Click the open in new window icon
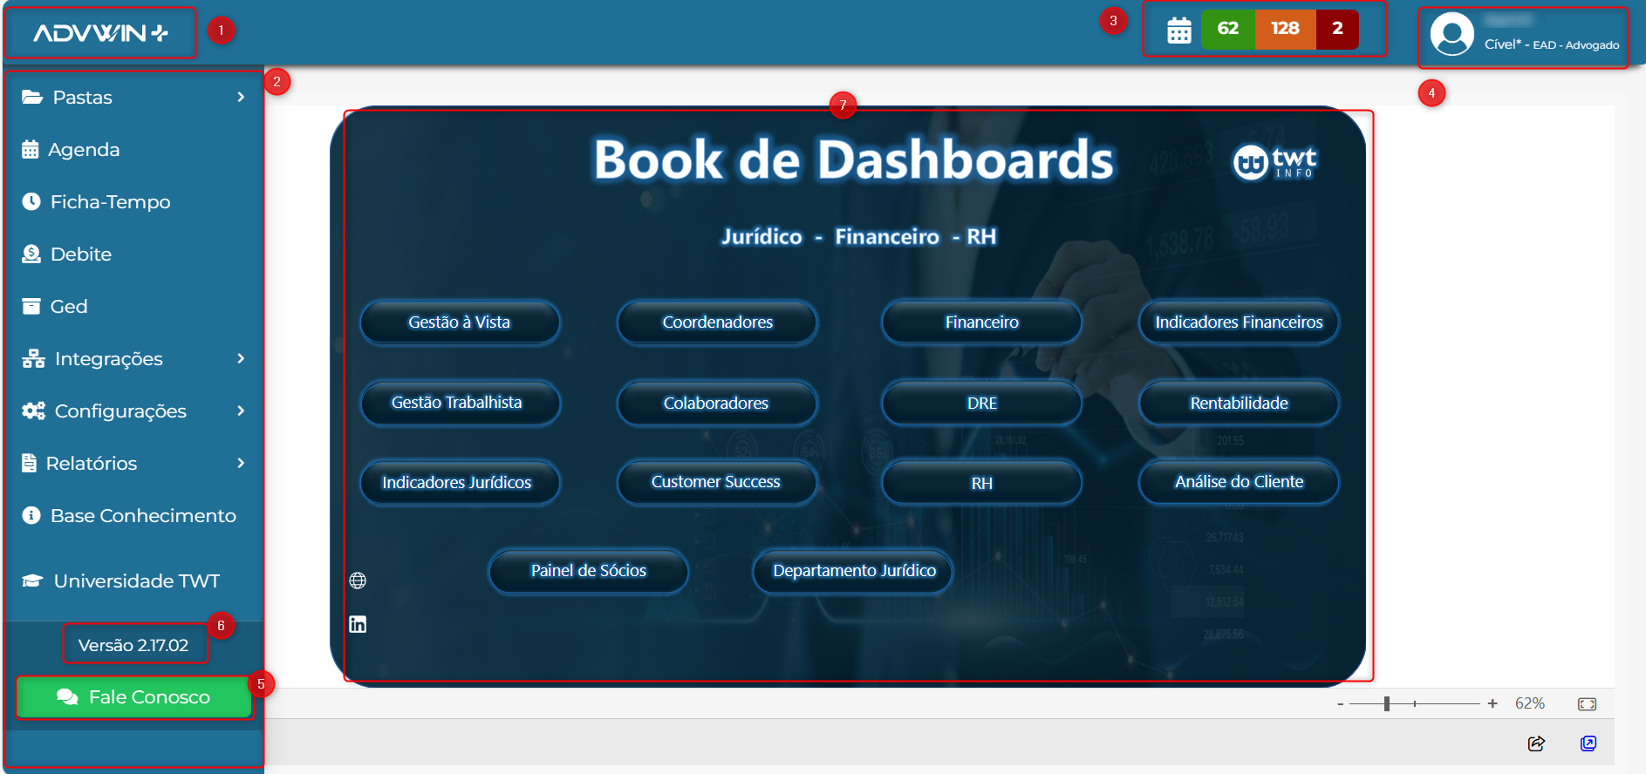Viewport: 1646px width, 774px height. pyautogui.click(x=1588, y=743)
